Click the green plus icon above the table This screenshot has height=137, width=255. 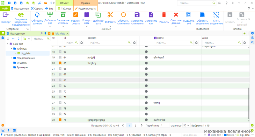244,33
